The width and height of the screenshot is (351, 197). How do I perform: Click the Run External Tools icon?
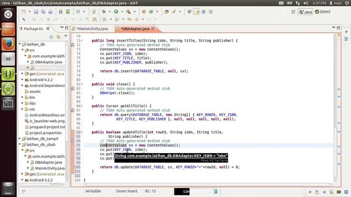pos(128,11)
